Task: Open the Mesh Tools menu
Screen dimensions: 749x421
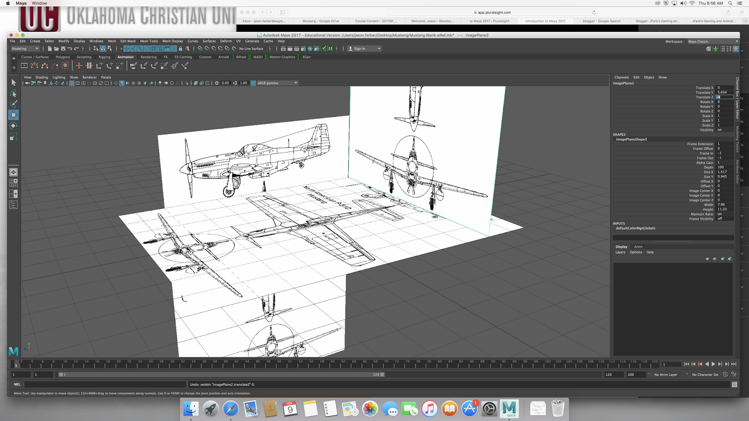Action: 149,41
